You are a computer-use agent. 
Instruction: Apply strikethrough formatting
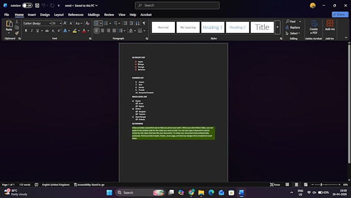(47, 31)
